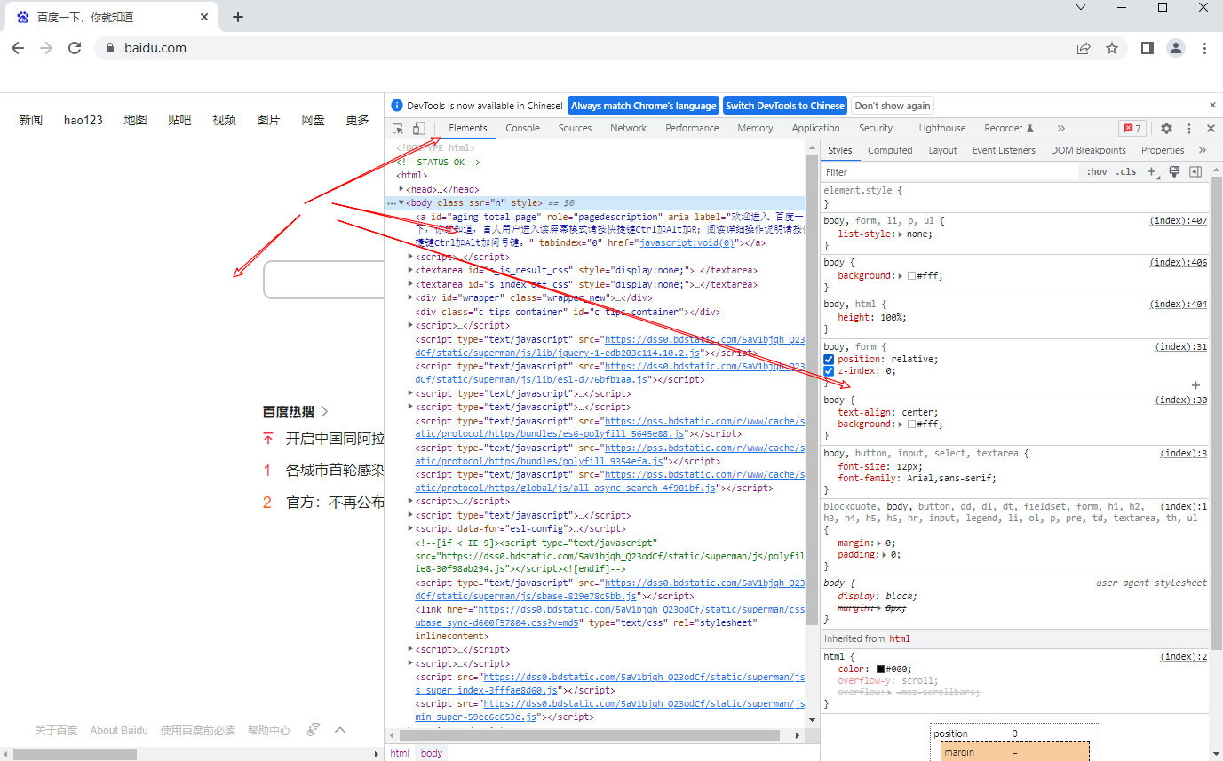Click the hao123 link on Baidu page

click(x=83, y=120)
